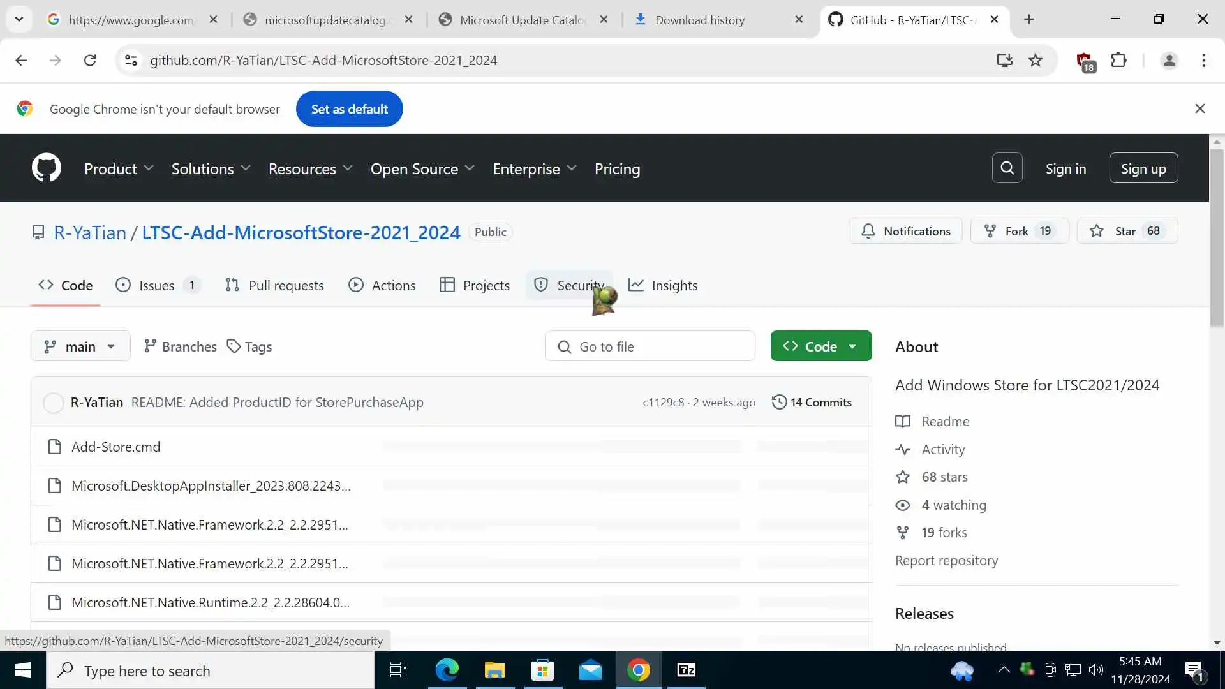The image size is (1225, 689).
Task: Expand the main branch dropdown
Action: (80, 346)
